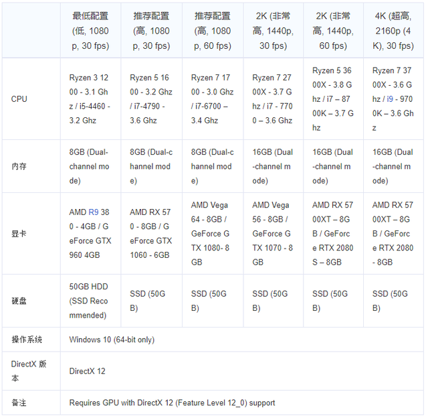Select the 'DirectX 12' value cell
The height and width of the screenshot is (418, 428).
pyautogui.click(x=242, y=371)
